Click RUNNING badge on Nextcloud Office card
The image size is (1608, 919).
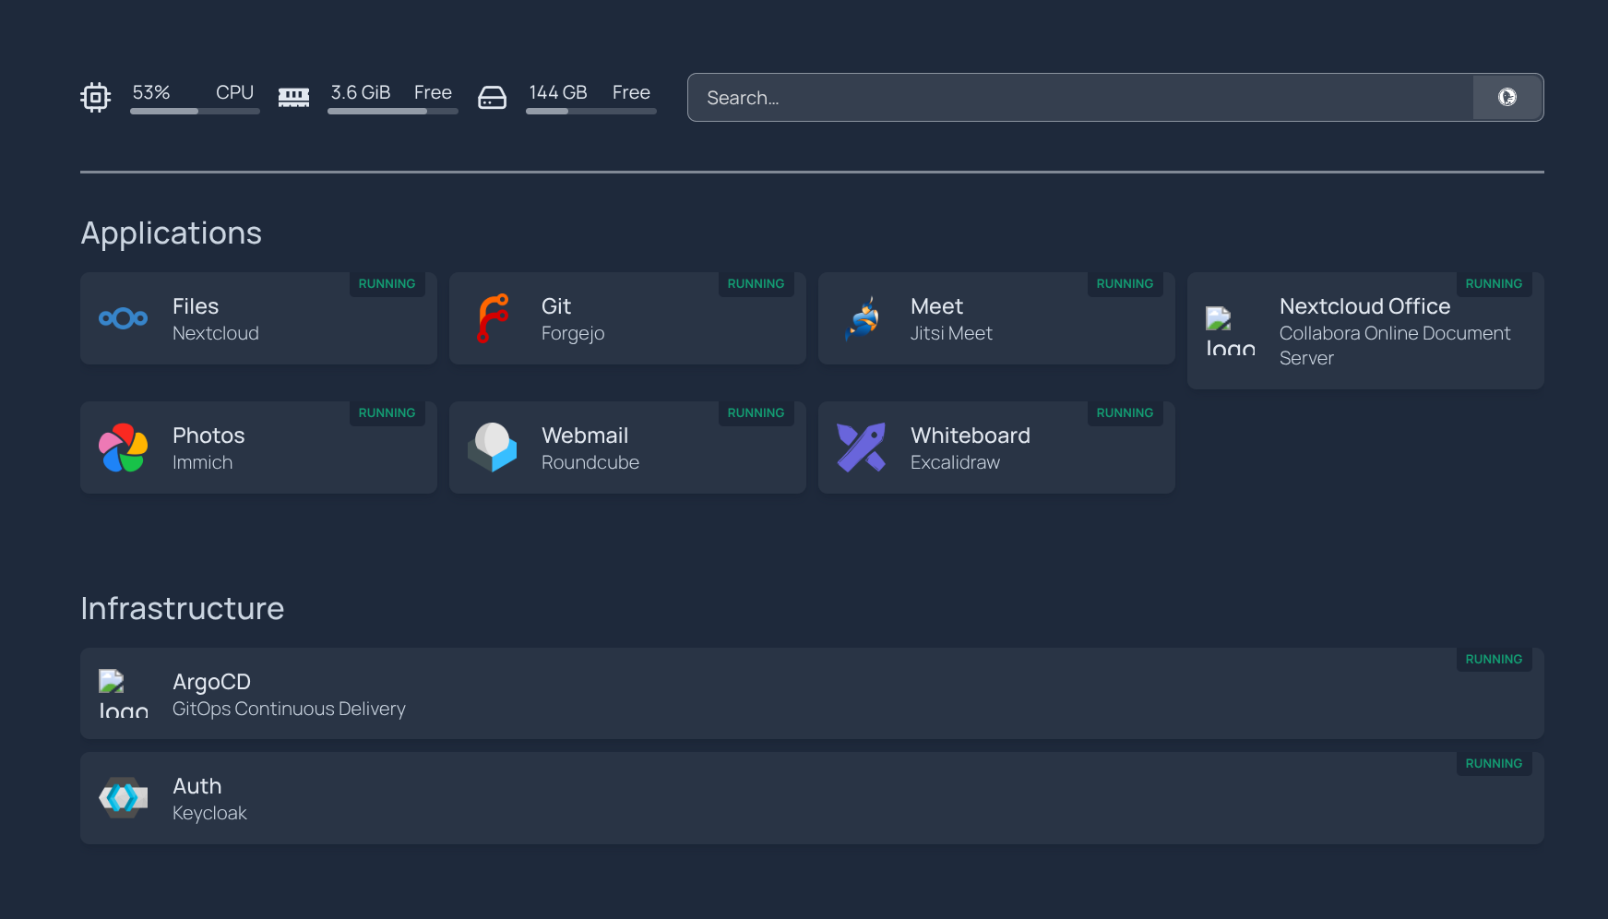tap(1494, 284)
